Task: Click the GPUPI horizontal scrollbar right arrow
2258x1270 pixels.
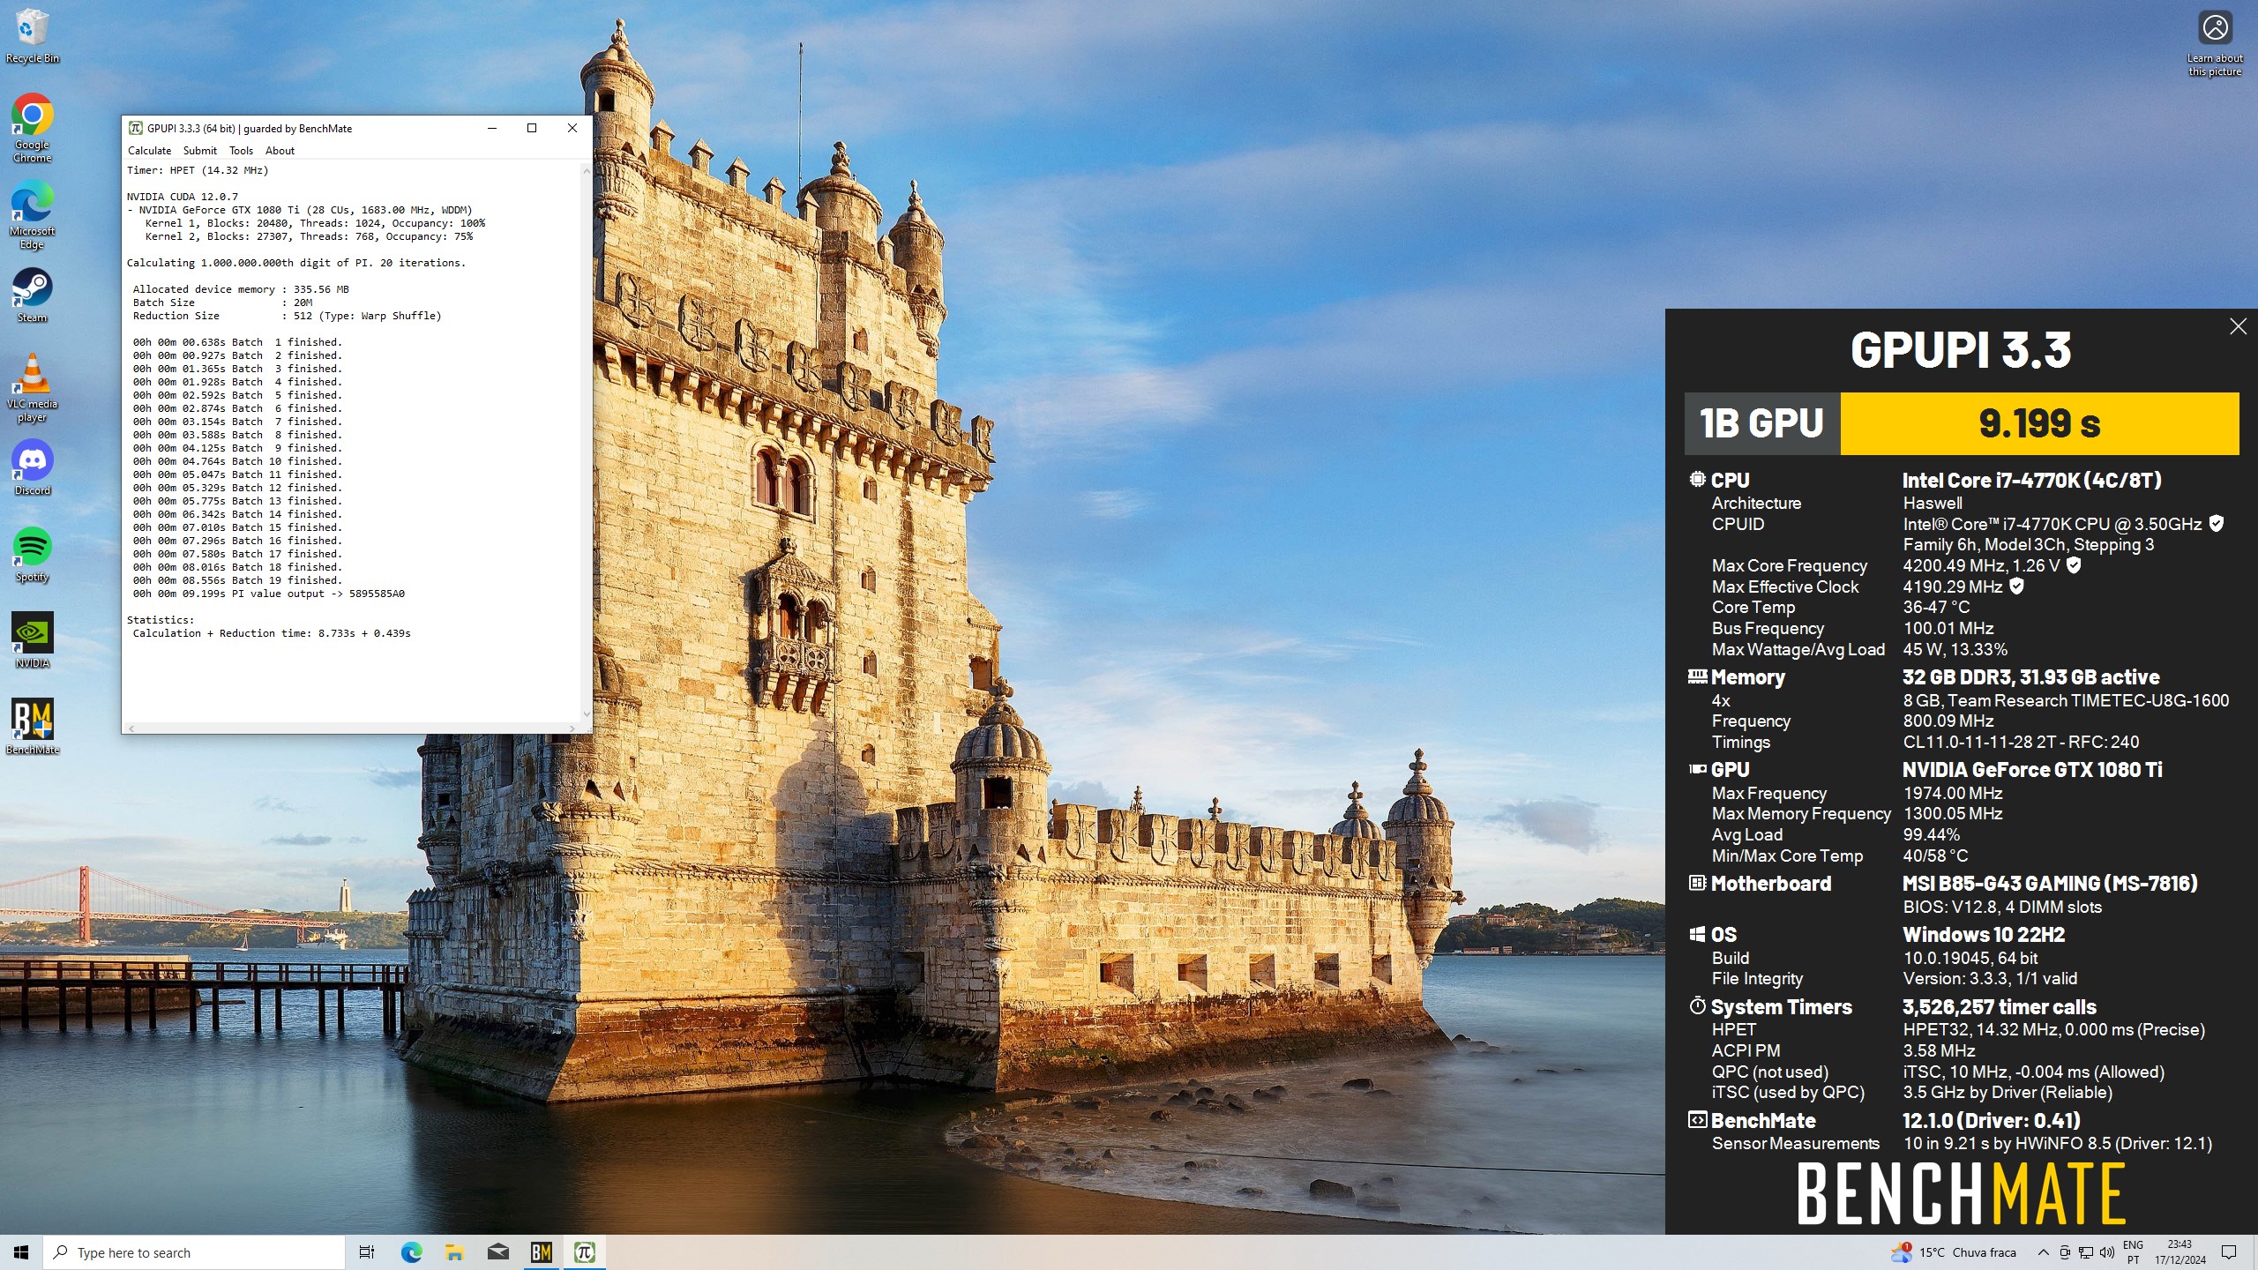Action: click(572, 728)
